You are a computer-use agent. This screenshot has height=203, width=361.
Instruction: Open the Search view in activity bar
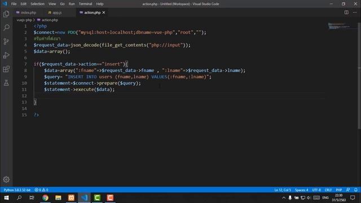(6, 28)
